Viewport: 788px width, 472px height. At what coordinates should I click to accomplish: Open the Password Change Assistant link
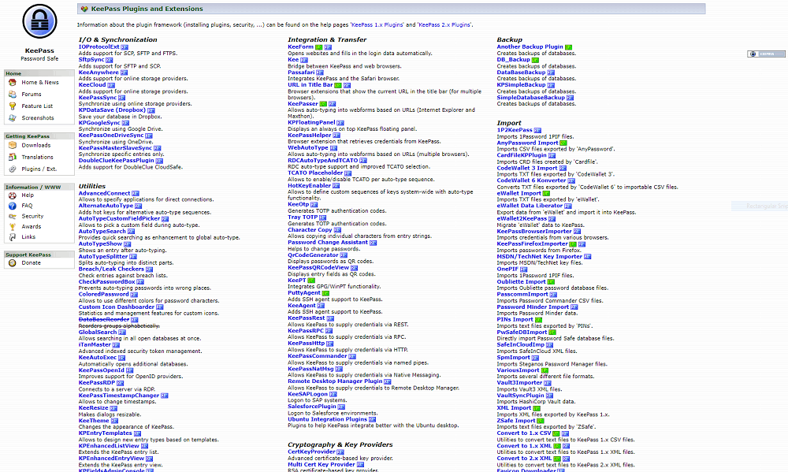coord(328,242)
